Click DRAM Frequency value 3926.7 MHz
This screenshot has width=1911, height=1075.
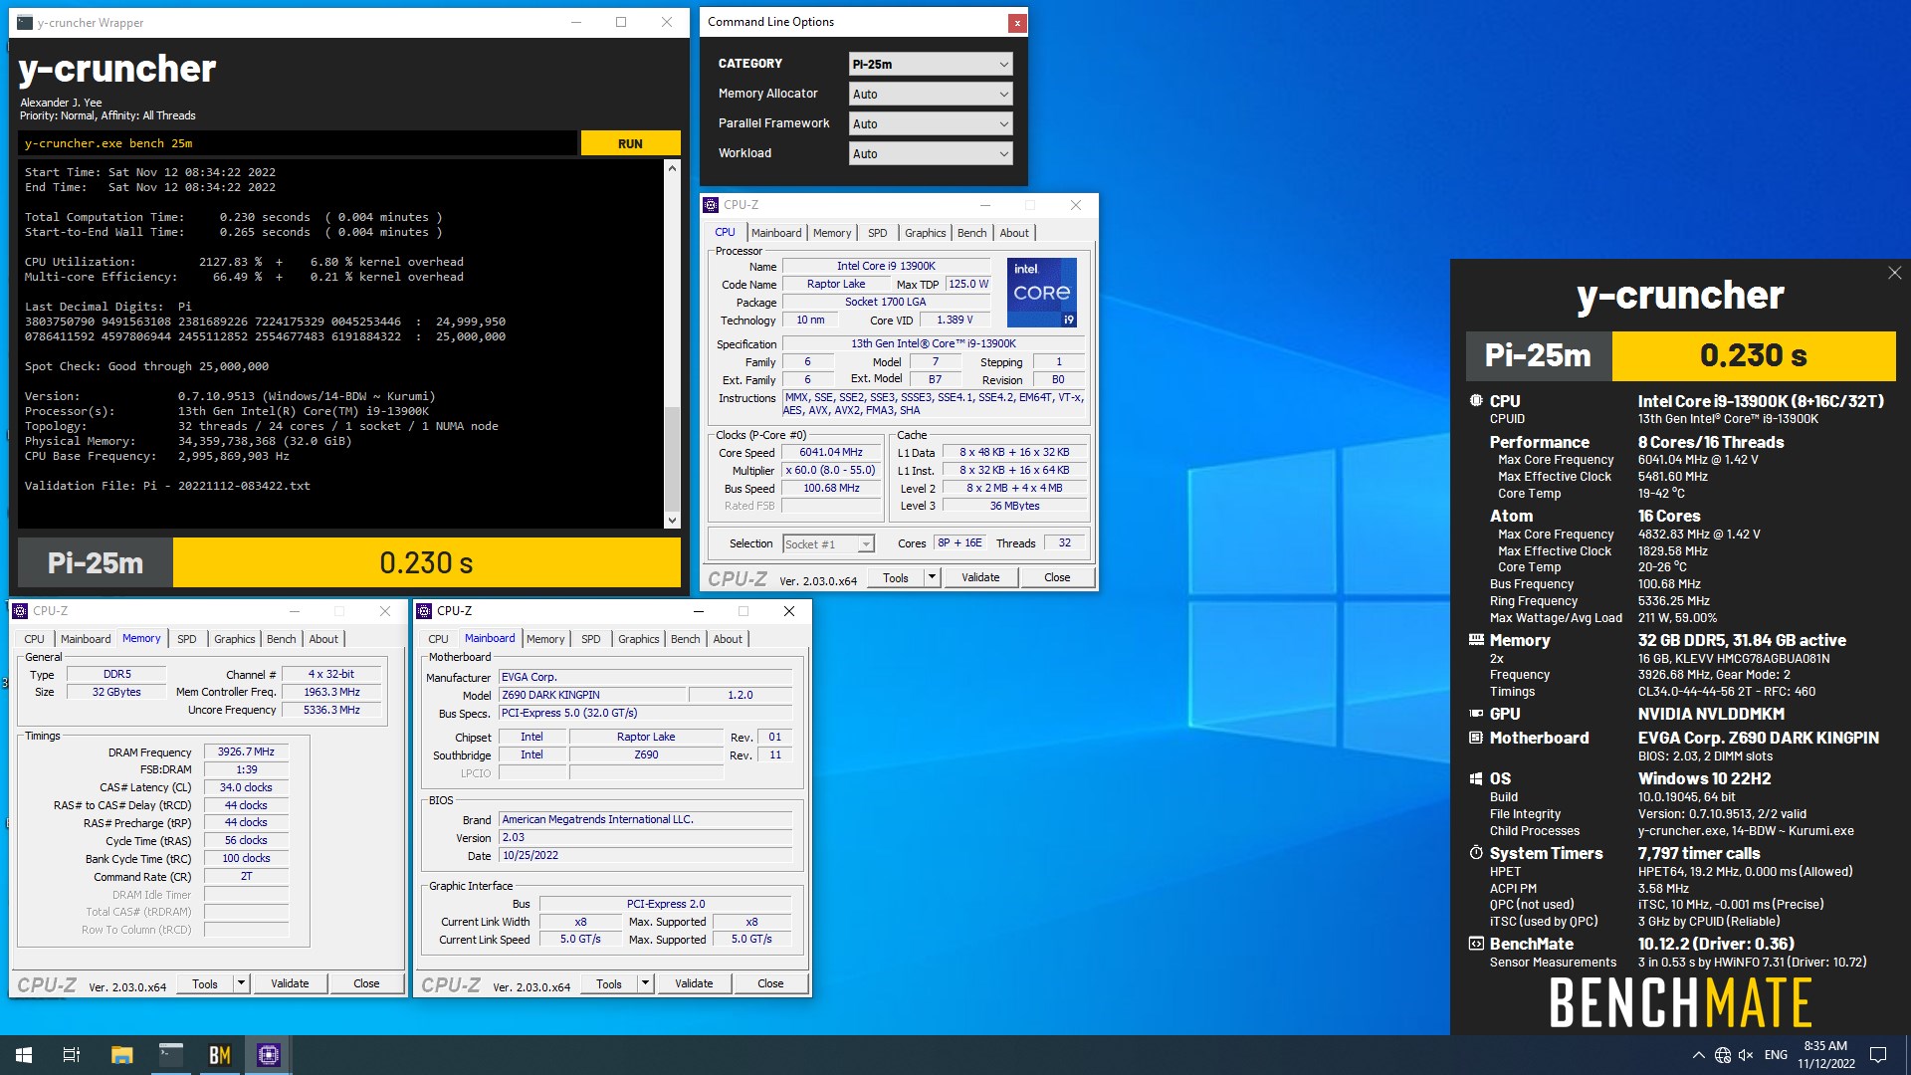(246, 752)
